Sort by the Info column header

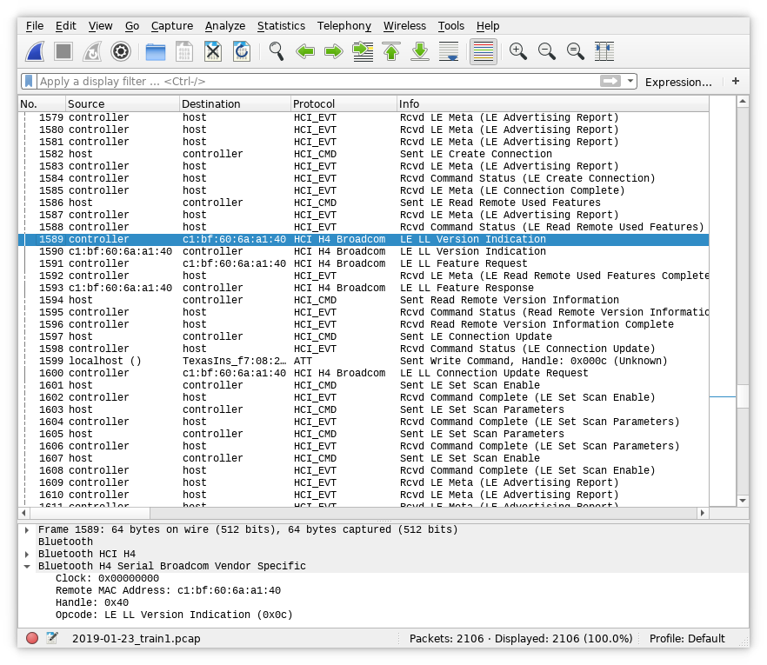(x=553, y=103)
